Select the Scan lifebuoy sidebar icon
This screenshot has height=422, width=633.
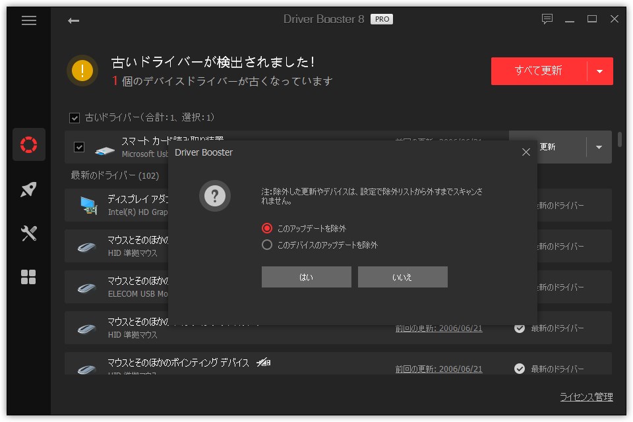tap(28, 144)
